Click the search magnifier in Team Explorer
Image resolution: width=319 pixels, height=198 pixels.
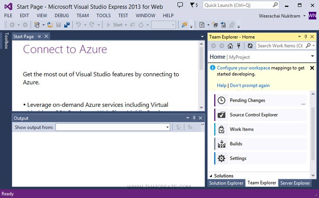308,45
